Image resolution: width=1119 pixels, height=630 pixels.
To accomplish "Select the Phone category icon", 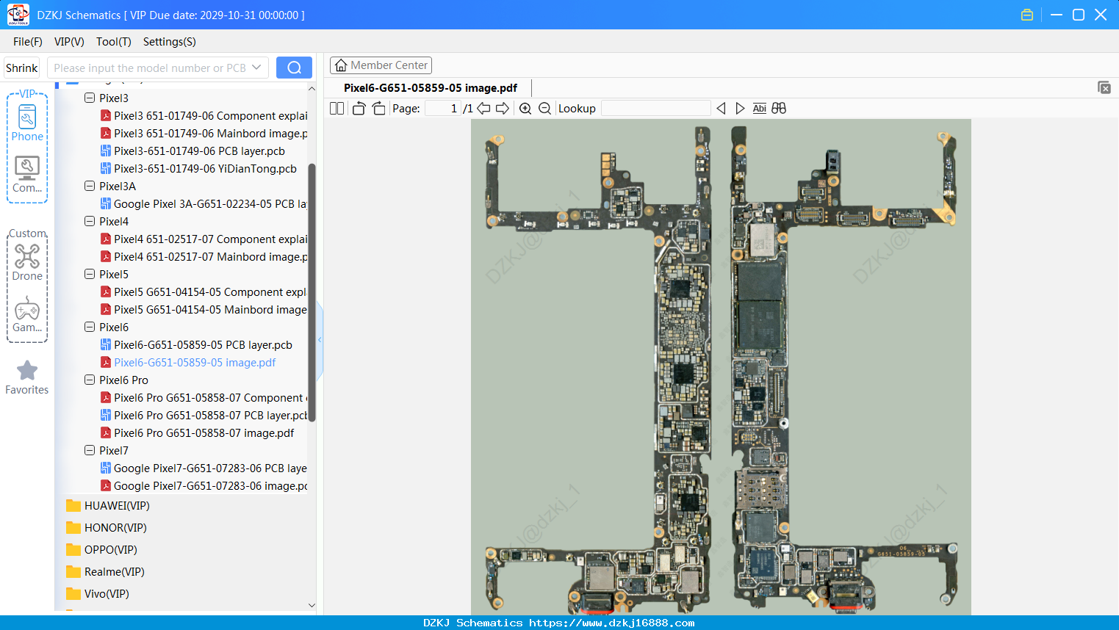I will 27,122.
